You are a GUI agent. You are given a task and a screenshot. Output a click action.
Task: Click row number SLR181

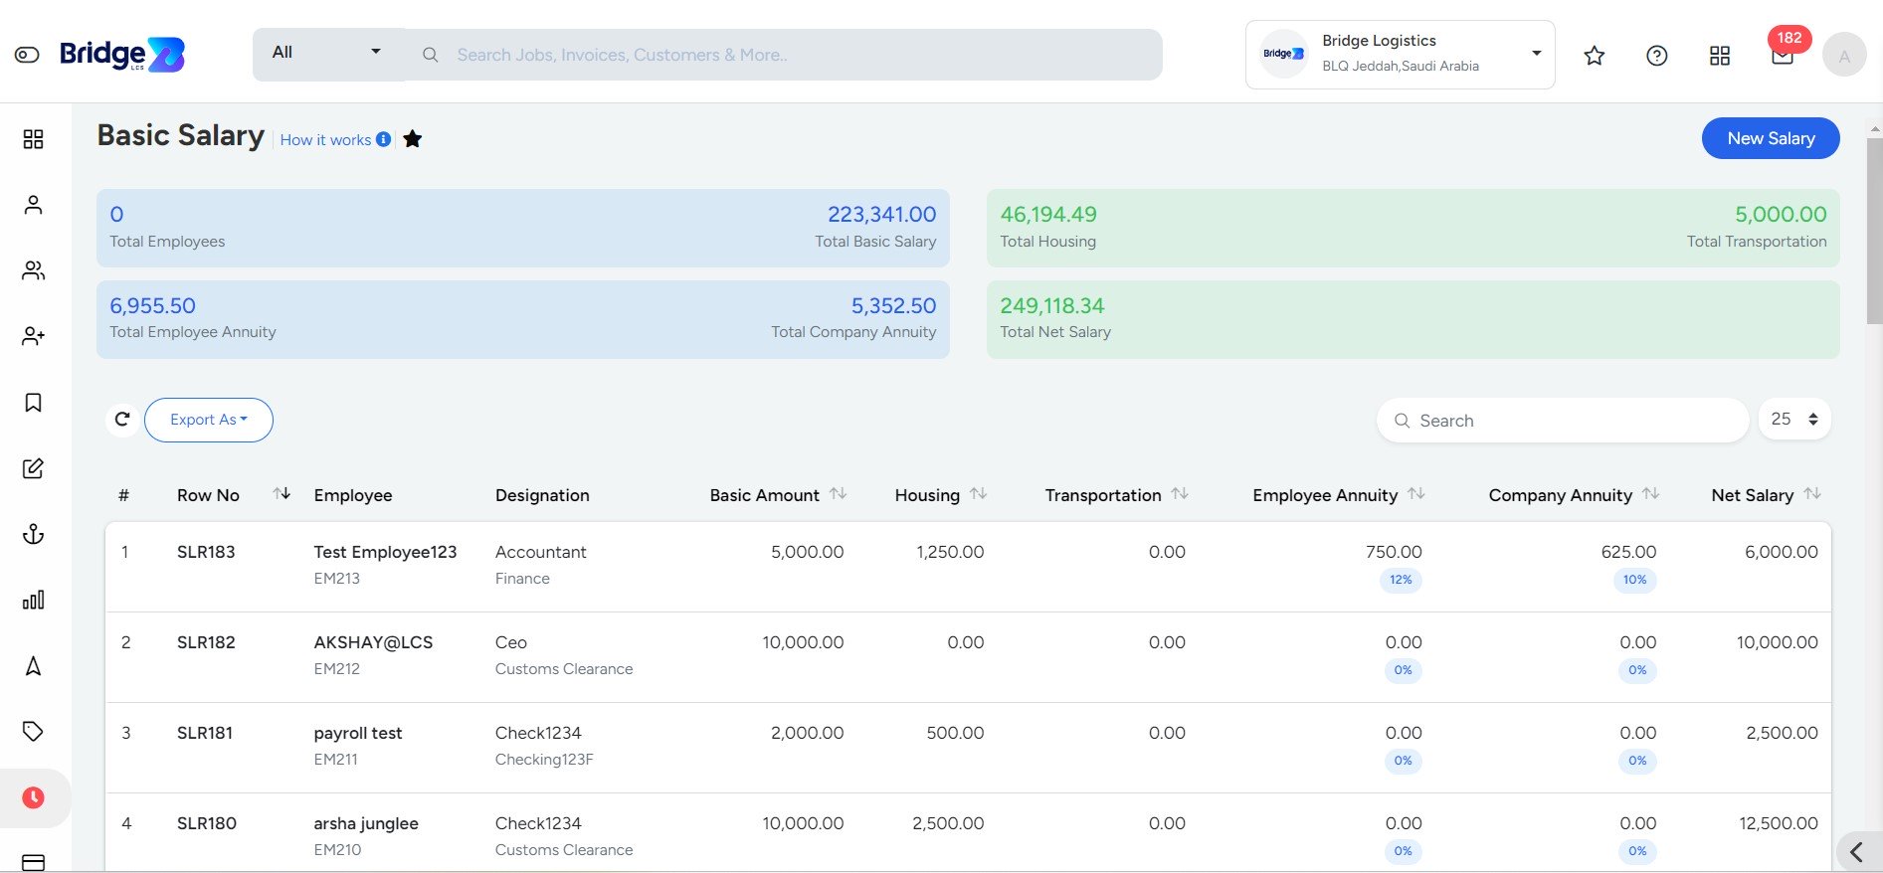[205, 733]
